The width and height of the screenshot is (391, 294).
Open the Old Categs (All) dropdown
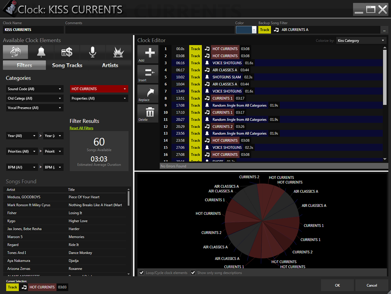35,98
